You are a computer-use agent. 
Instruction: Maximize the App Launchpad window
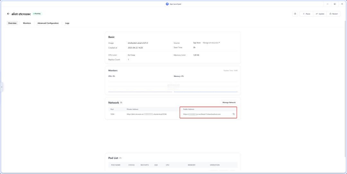(x=334, y=4)
